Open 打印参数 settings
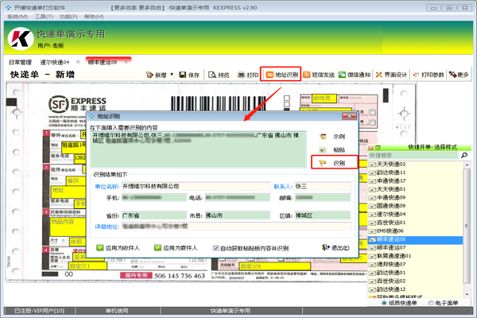This screenshot has width=477, height=318. click(x=429, y=75)
